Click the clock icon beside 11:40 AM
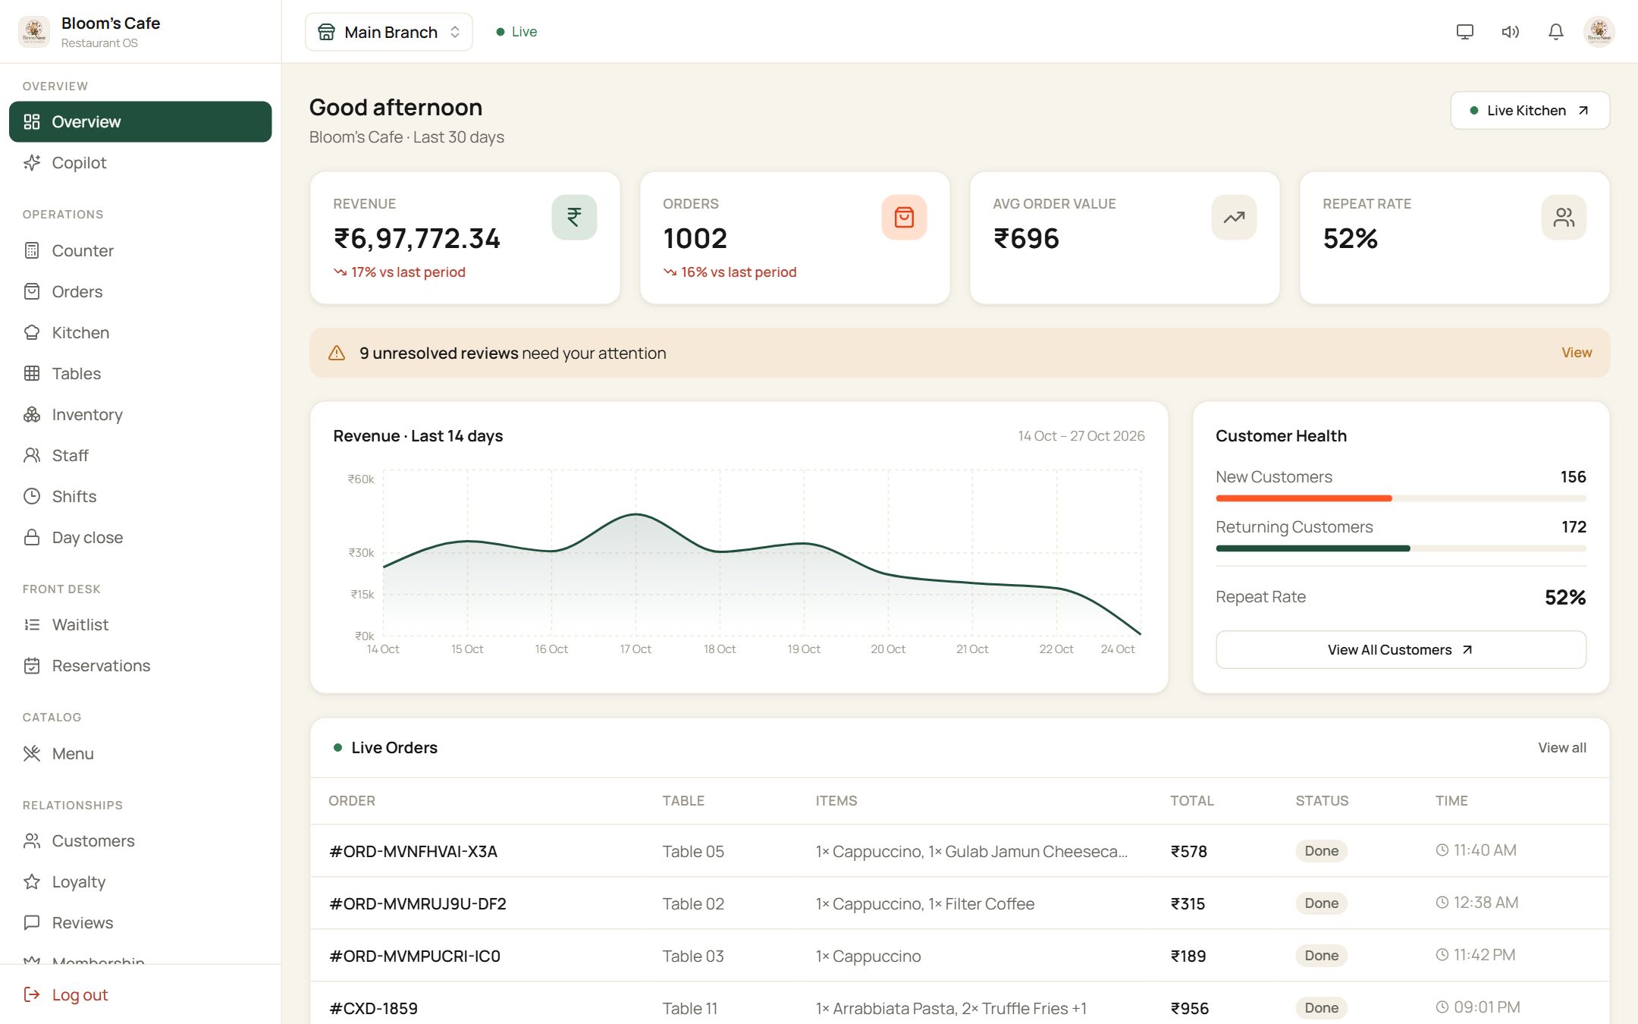1638x1024 pixels. coord(1442,850)
